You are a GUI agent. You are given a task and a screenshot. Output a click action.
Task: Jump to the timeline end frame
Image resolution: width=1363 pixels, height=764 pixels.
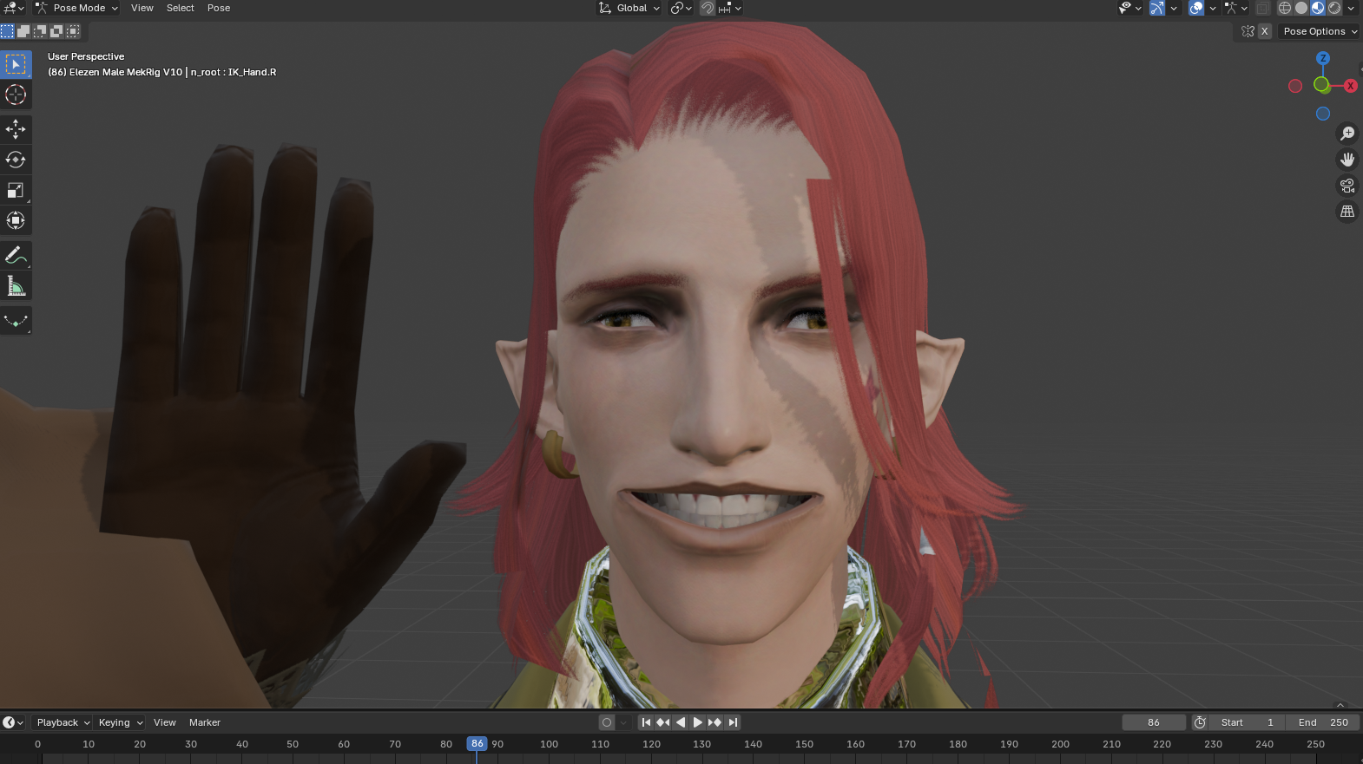734,722
